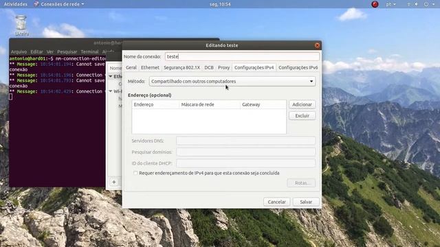The image size is (440, 247).
Task: Click the Servidores DNS input field
Action: (x=246, y=141)
